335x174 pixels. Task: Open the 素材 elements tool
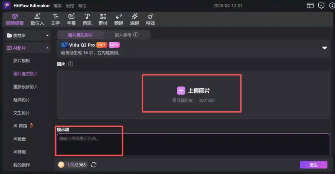103,19
